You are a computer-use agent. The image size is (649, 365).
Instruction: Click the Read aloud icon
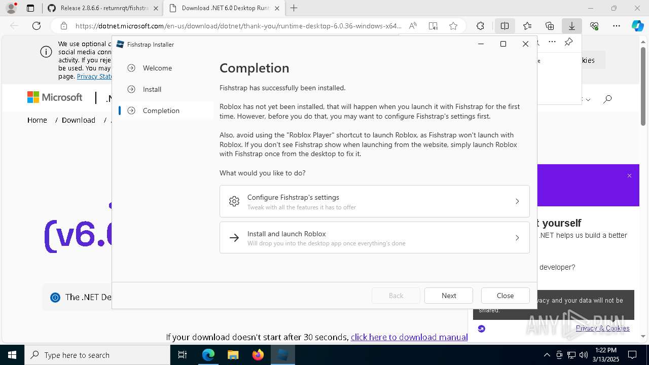point(413,26)
